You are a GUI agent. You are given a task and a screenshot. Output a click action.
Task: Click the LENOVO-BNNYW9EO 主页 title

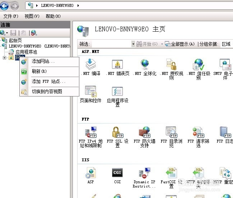pyautogui.click(x=130, y=29)
